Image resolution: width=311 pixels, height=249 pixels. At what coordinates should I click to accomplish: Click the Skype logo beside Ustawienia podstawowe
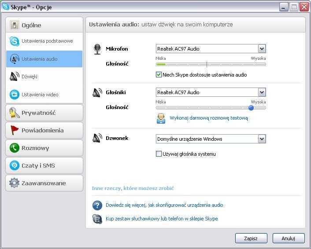[15, 41]
